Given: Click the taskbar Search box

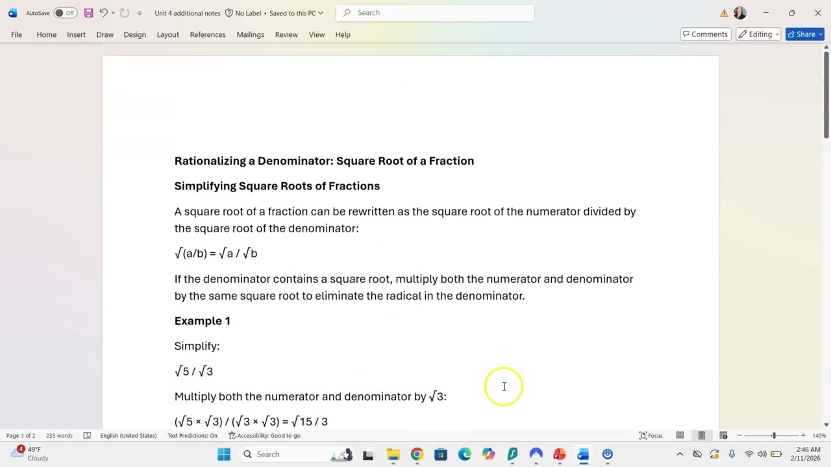Looking at the screenshot, I should (x=295, y=454).
